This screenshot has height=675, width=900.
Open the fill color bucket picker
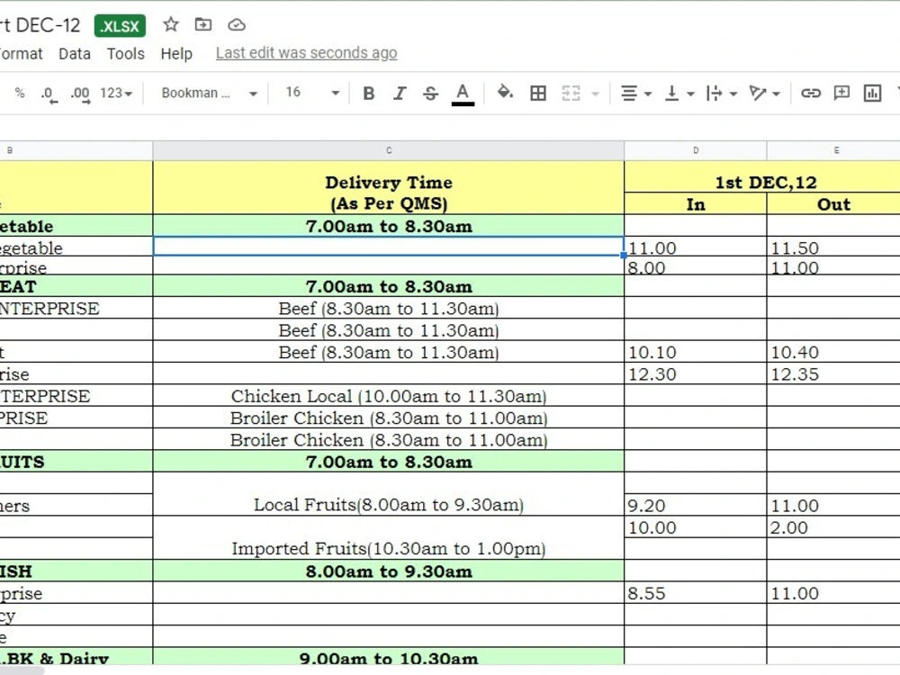(x=505, y=93)
